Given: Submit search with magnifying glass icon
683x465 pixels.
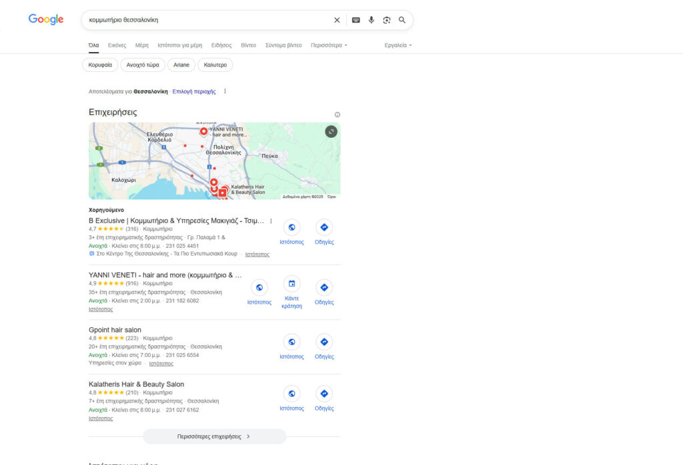Looking at the screenshot, I should [x=402, y=20].
